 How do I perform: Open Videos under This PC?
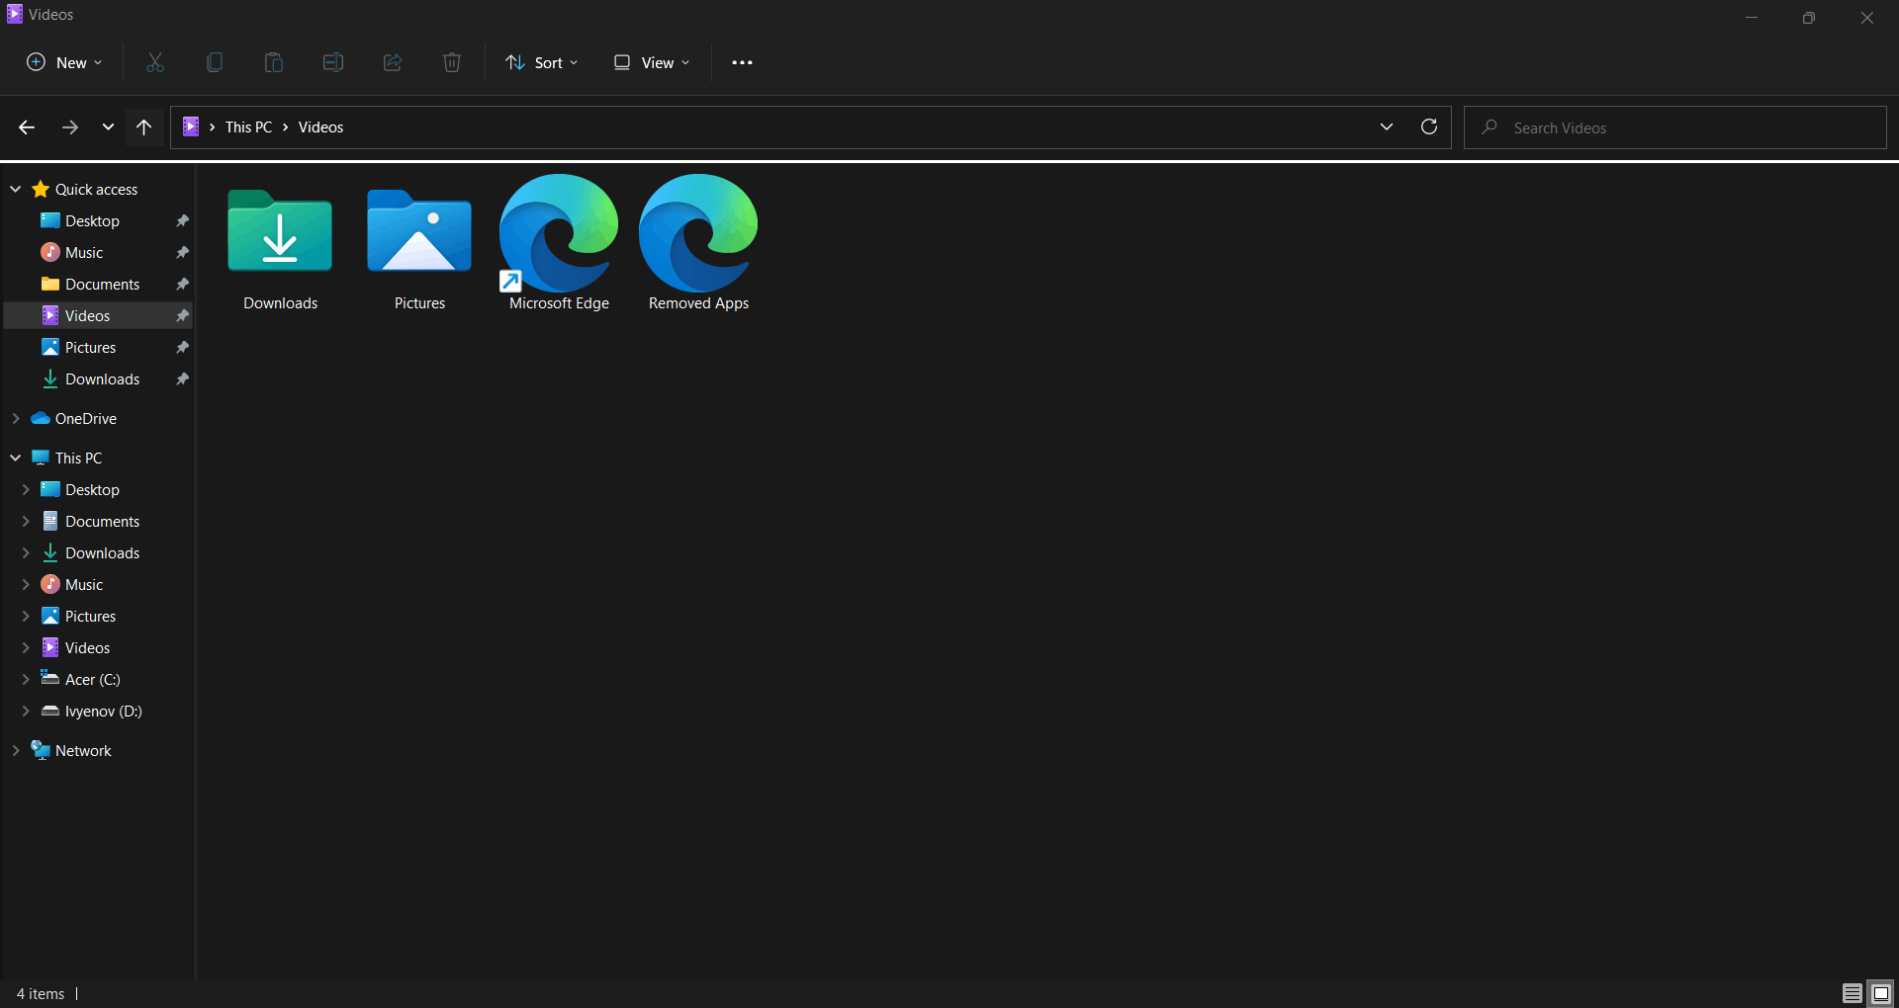tap(87, 647)
